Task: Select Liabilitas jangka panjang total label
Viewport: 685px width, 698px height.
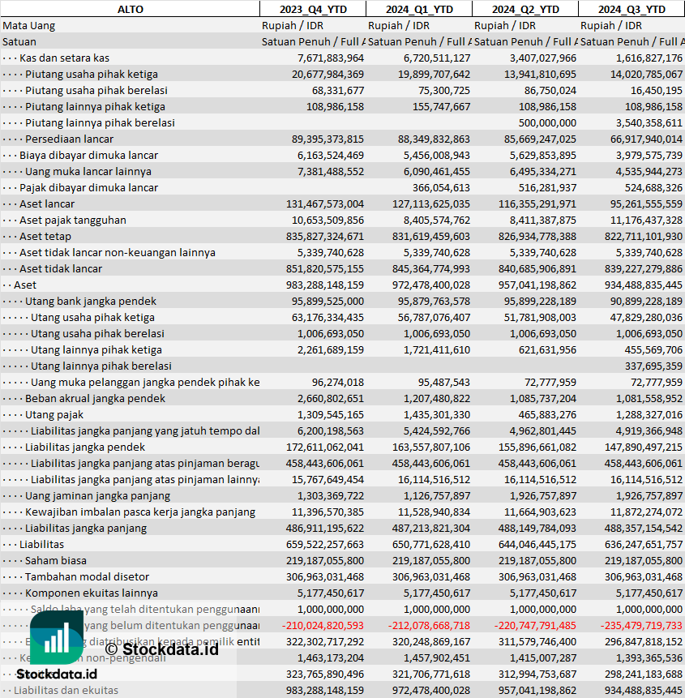Action: pyautogui.click(x=85, y=529)
